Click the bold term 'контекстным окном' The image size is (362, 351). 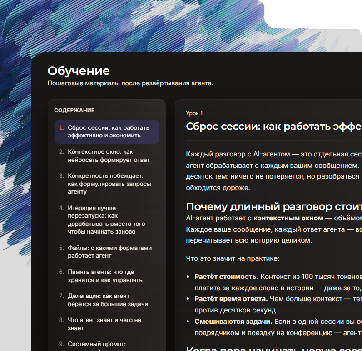point(288,218)
